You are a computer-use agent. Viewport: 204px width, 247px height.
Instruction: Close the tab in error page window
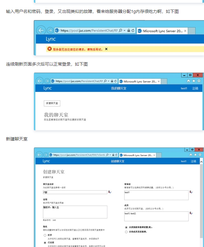[185, 31]
